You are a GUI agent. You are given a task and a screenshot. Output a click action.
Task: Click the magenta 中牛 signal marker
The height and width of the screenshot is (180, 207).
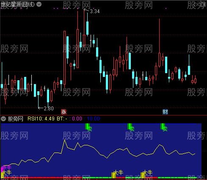6,167
